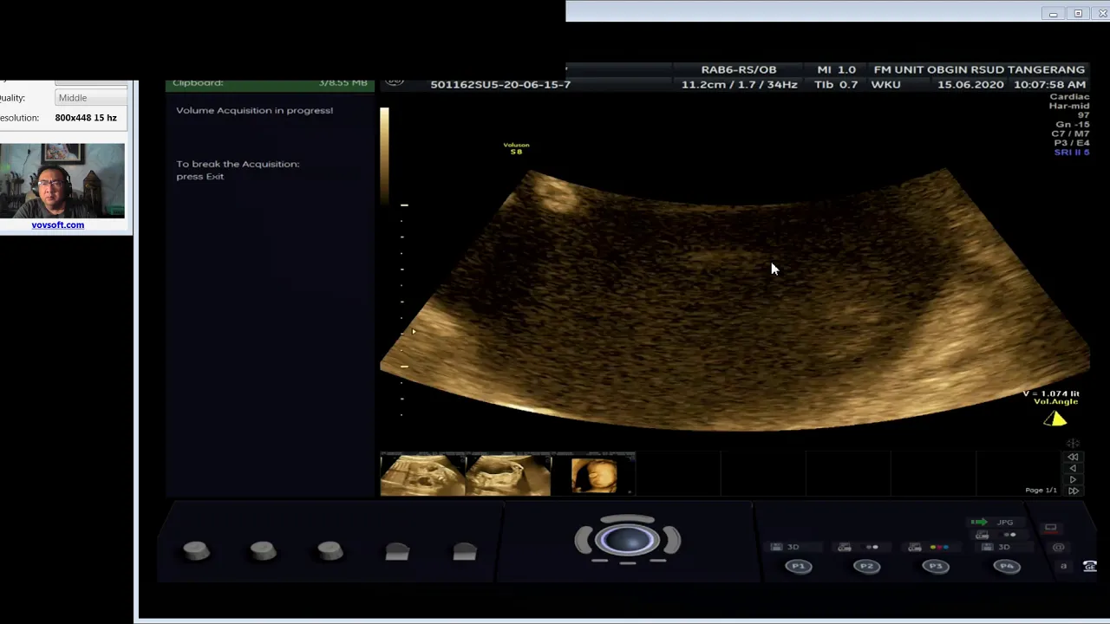Click the 'Volume Acquisition in progress!' text

tap(254, 110)
